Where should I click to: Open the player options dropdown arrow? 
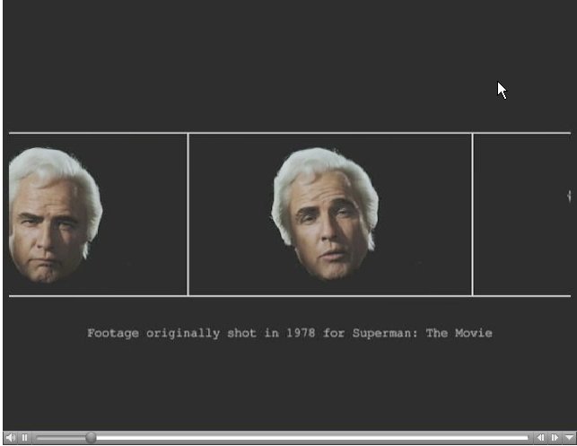[569, 438]
